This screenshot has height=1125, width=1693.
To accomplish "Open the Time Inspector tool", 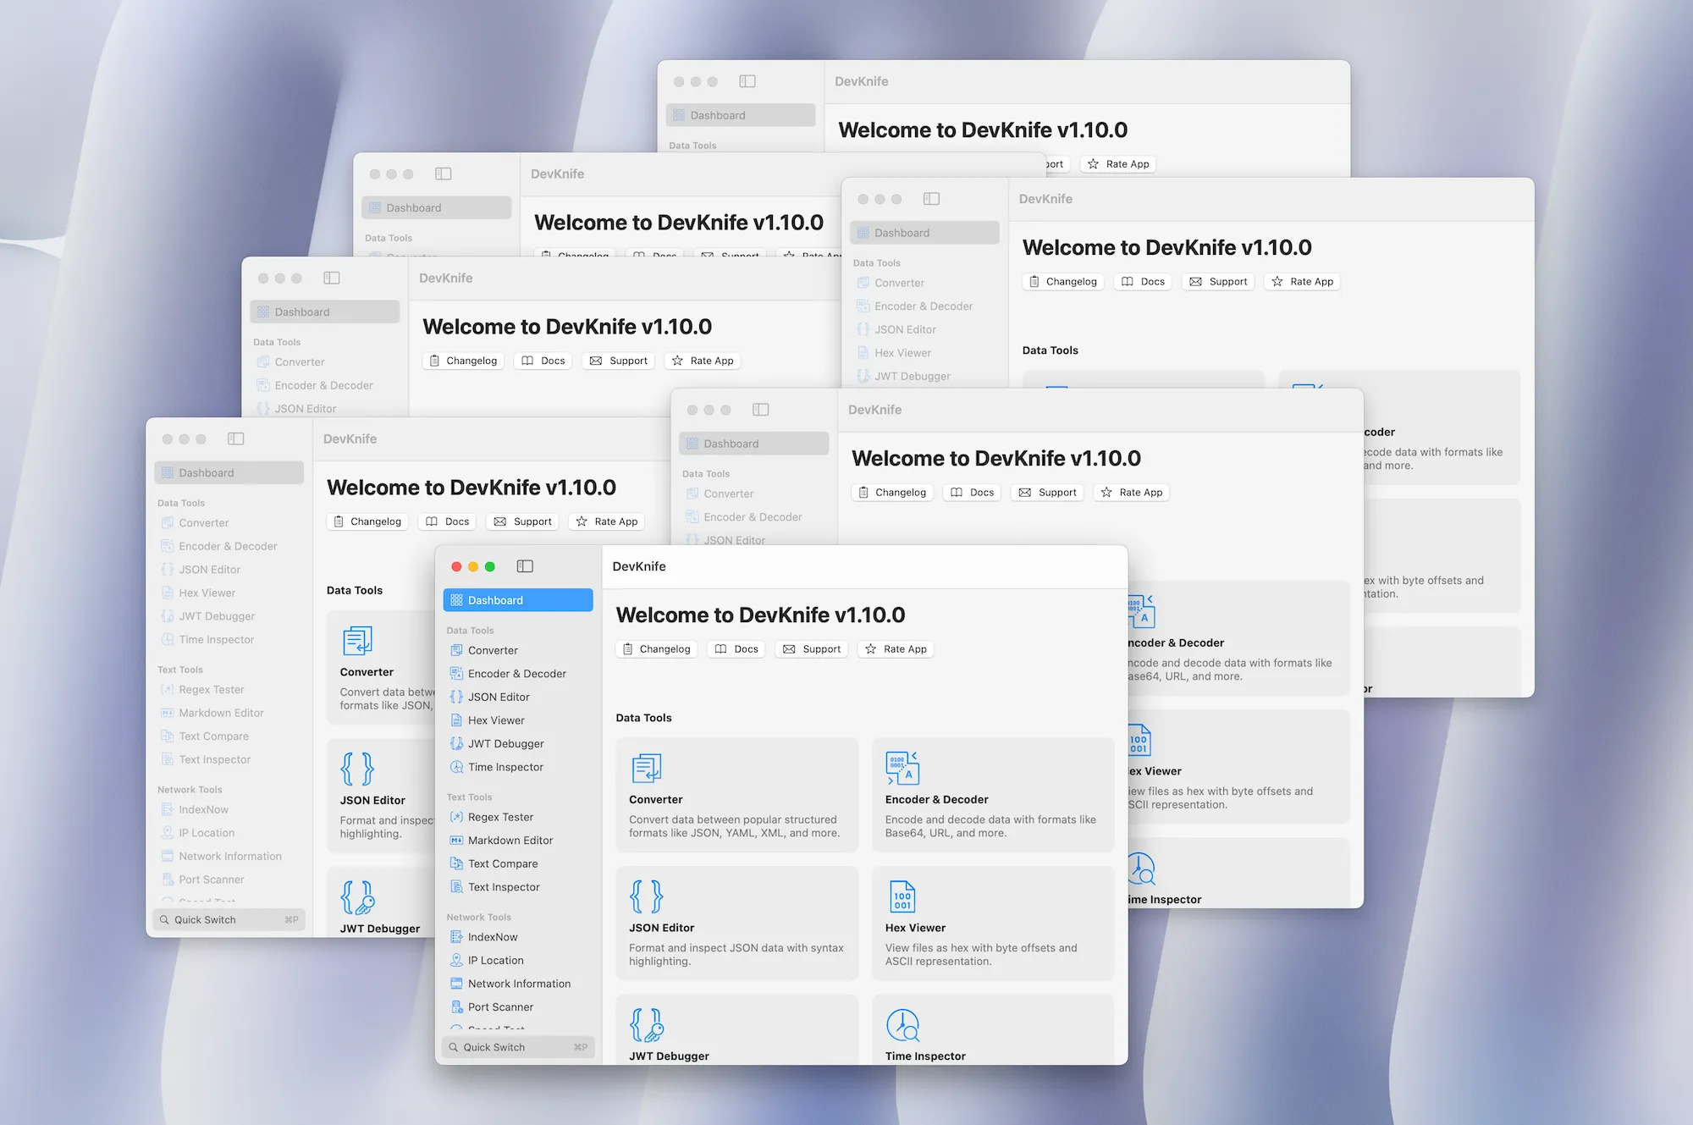I will [505, 767].
